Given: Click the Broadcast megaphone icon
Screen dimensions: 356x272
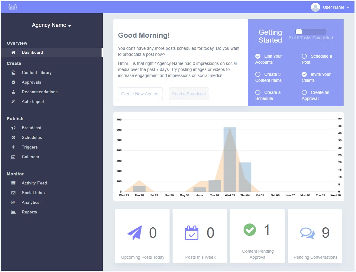Looking at the screenshot, I should pos(13,128).
